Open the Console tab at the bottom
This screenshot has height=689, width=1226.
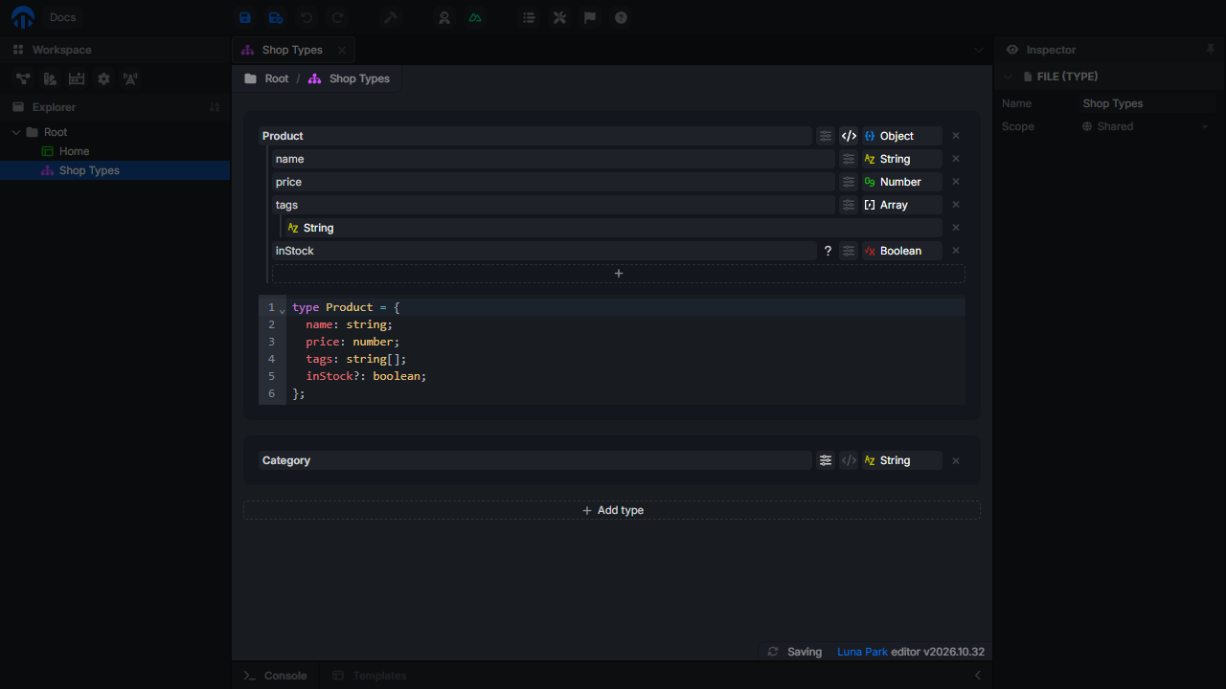(x=275, y=676)
